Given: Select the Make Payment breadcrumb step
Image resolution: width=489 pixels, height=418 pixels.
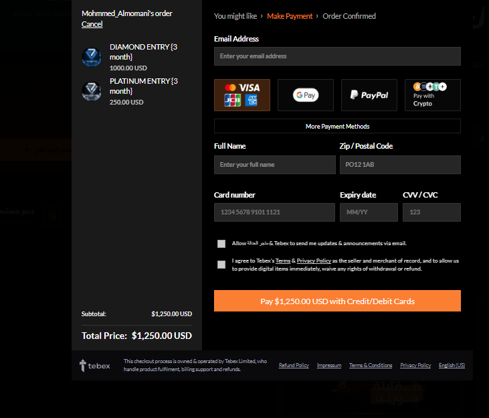Looking at the screenshot, I should tap(290, 16).
